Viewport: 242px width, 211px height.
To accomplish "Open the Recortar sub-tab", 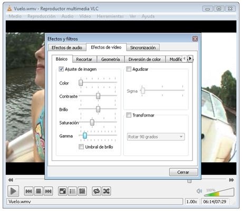I will [84, 60].
